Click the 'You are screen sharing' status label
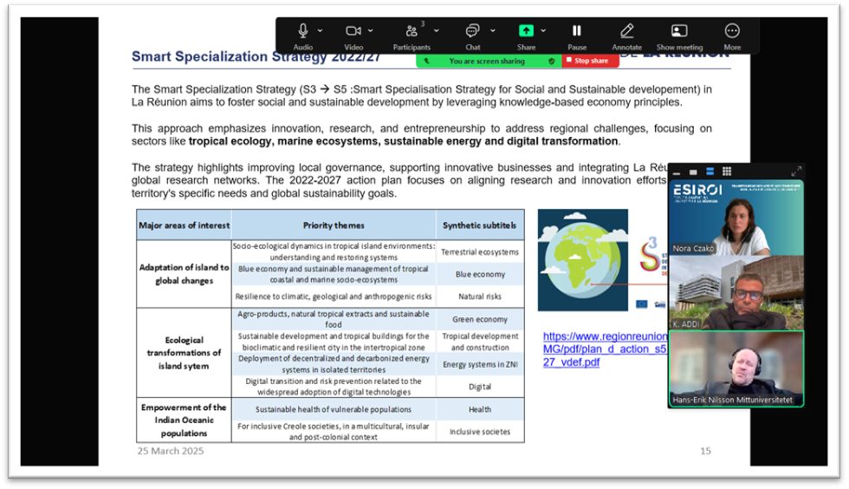The height and width of the screenshot is (489, 849). [x=487, y=62]
